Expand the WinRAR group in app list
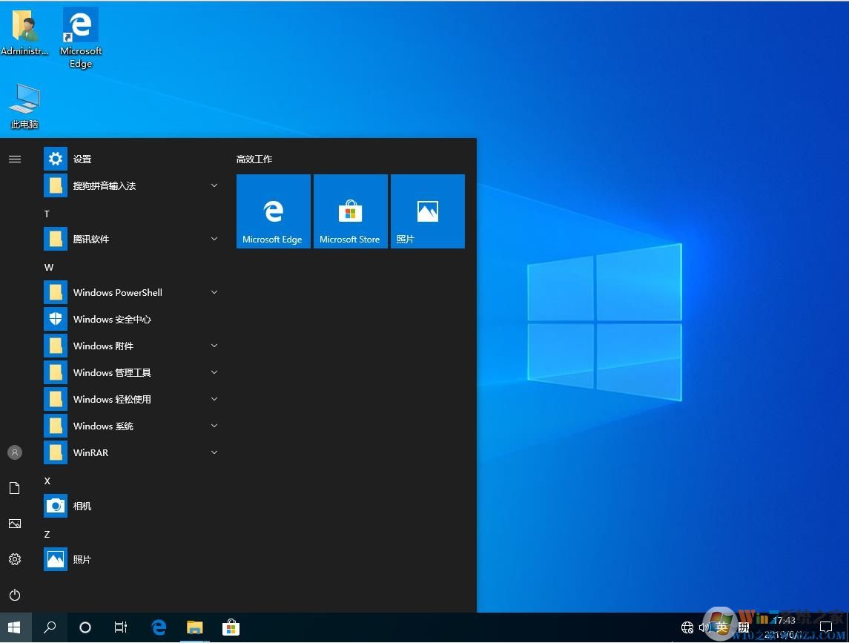The width and height of the screenshot is (849, 643). coord(214,452)
